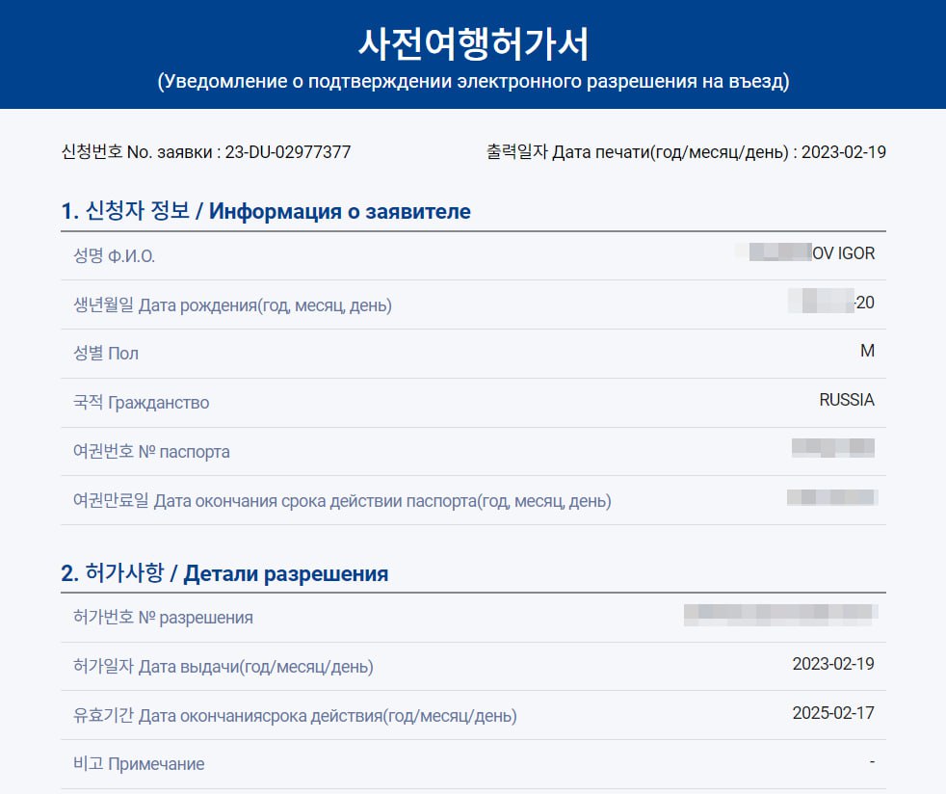Select application number 23-DU-02977377
This screenshot has width=946, height=794.
coord(287,152)
